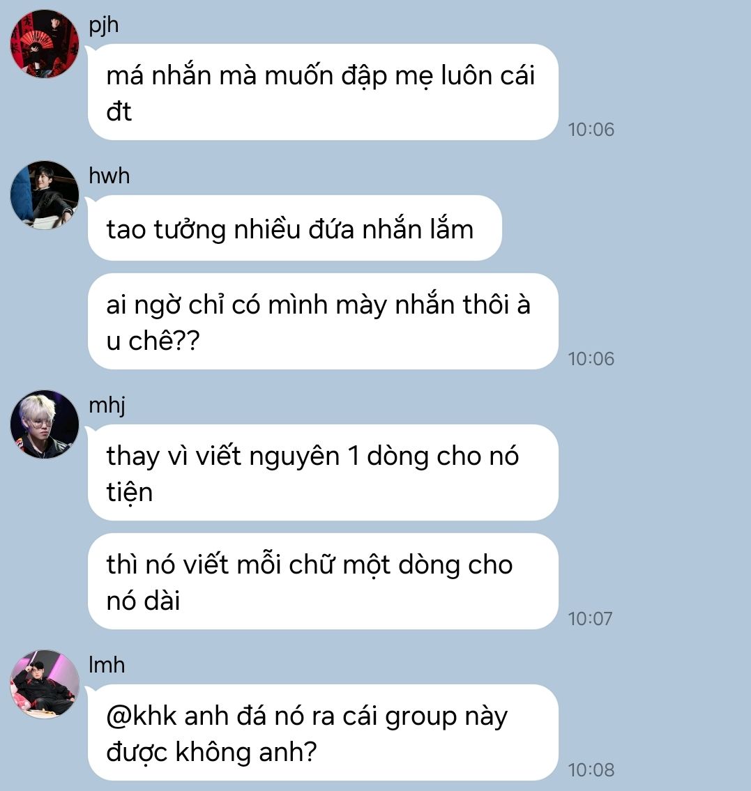The height and width of the screenshot is (791, 751).
Task: Click the 10:06 timestamp beside hwh's message
Action: pos(591,359)
